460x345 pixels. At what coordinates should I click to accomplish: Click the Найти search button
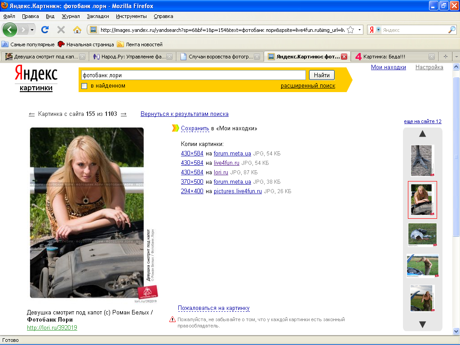(x=322, y=75)
